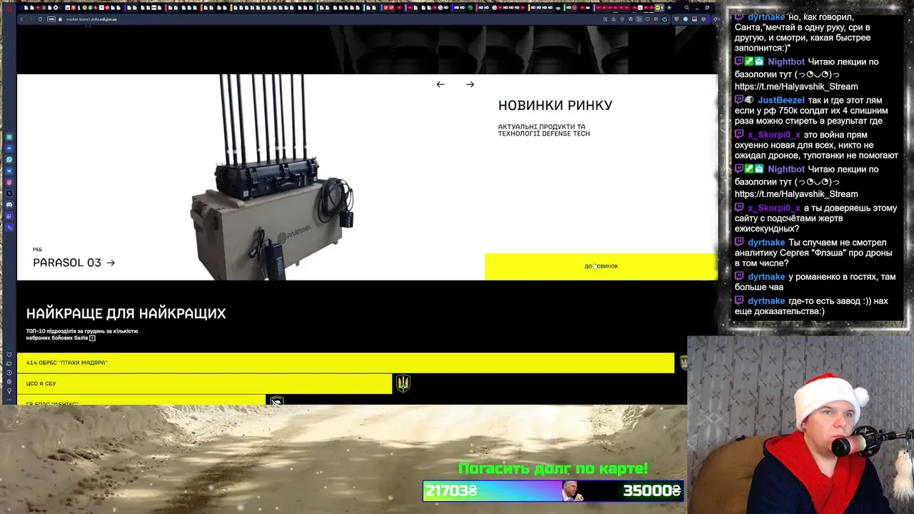Click the market-brave1.delta.mil.gov.ua address field
Screen dimensions: 914x514
(91, 19)
